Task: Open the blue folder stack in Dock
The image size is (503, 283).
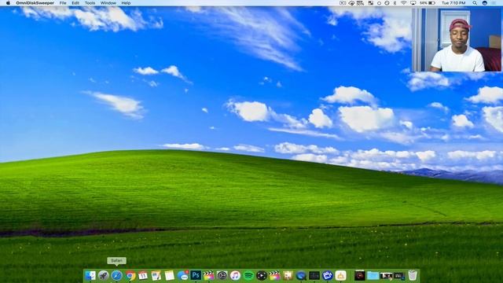Action: pyautogui.click(x=373, y=275)
